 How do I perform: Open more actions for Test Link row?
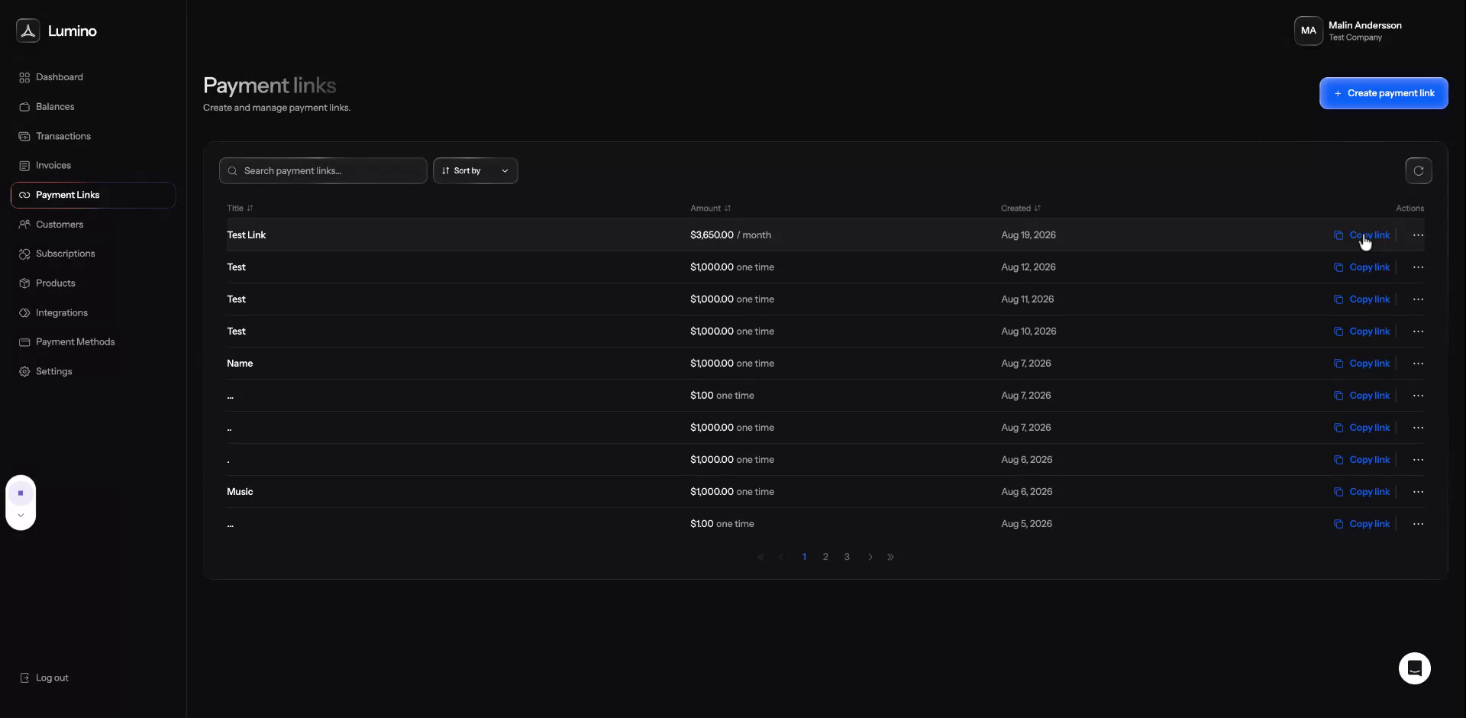coord(1418,235)
